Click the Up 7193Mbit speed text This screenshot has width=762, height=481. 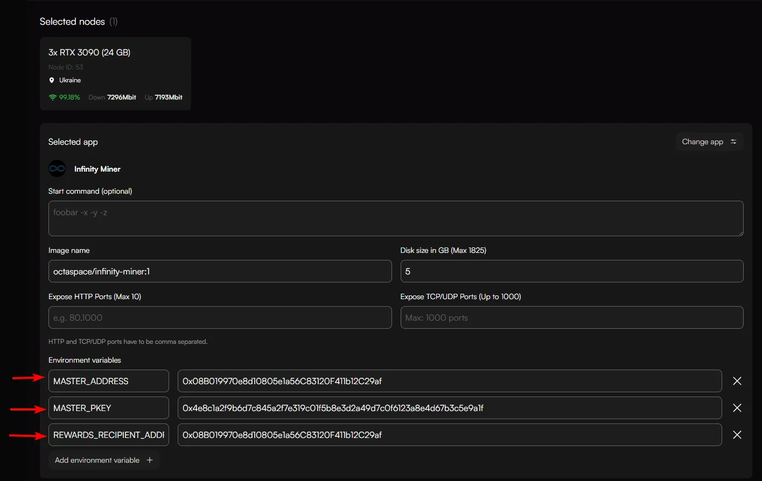tap(164, 97)
